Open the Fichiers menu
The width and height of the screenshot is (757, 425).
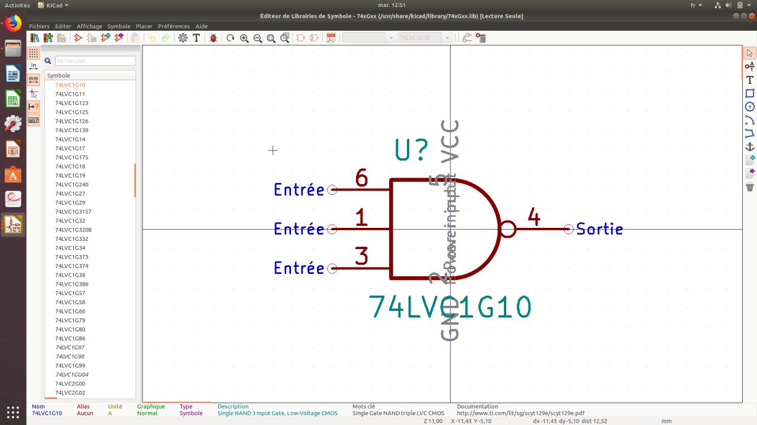[40, 26]
